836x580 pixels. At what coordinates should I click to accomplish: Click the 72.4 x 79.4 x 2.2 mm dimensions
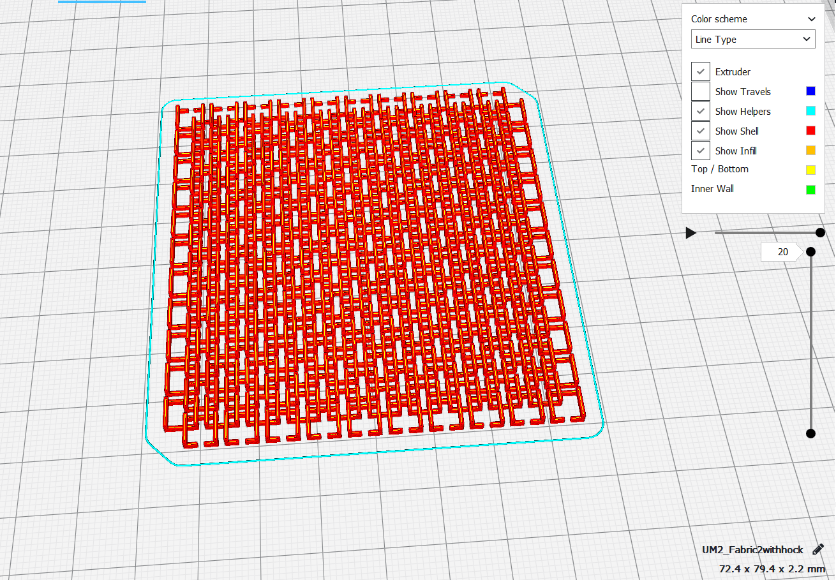pos(772,569)
